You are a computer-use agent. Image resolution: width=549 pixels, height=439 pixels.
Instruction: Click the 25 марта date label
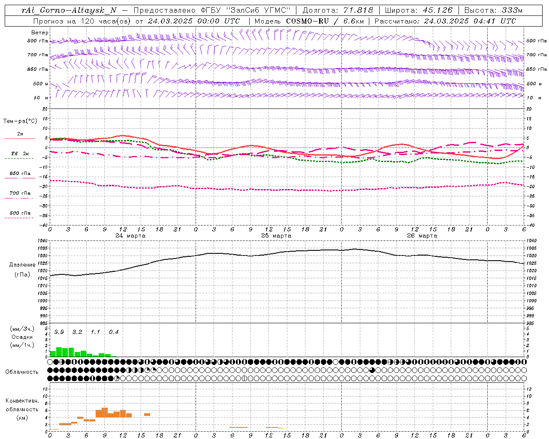point(276,236)
